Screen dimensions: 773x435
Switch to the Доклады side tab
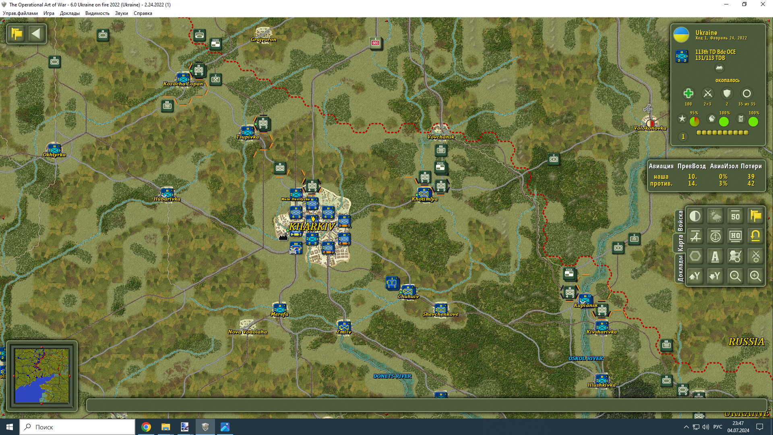(680, 268)
